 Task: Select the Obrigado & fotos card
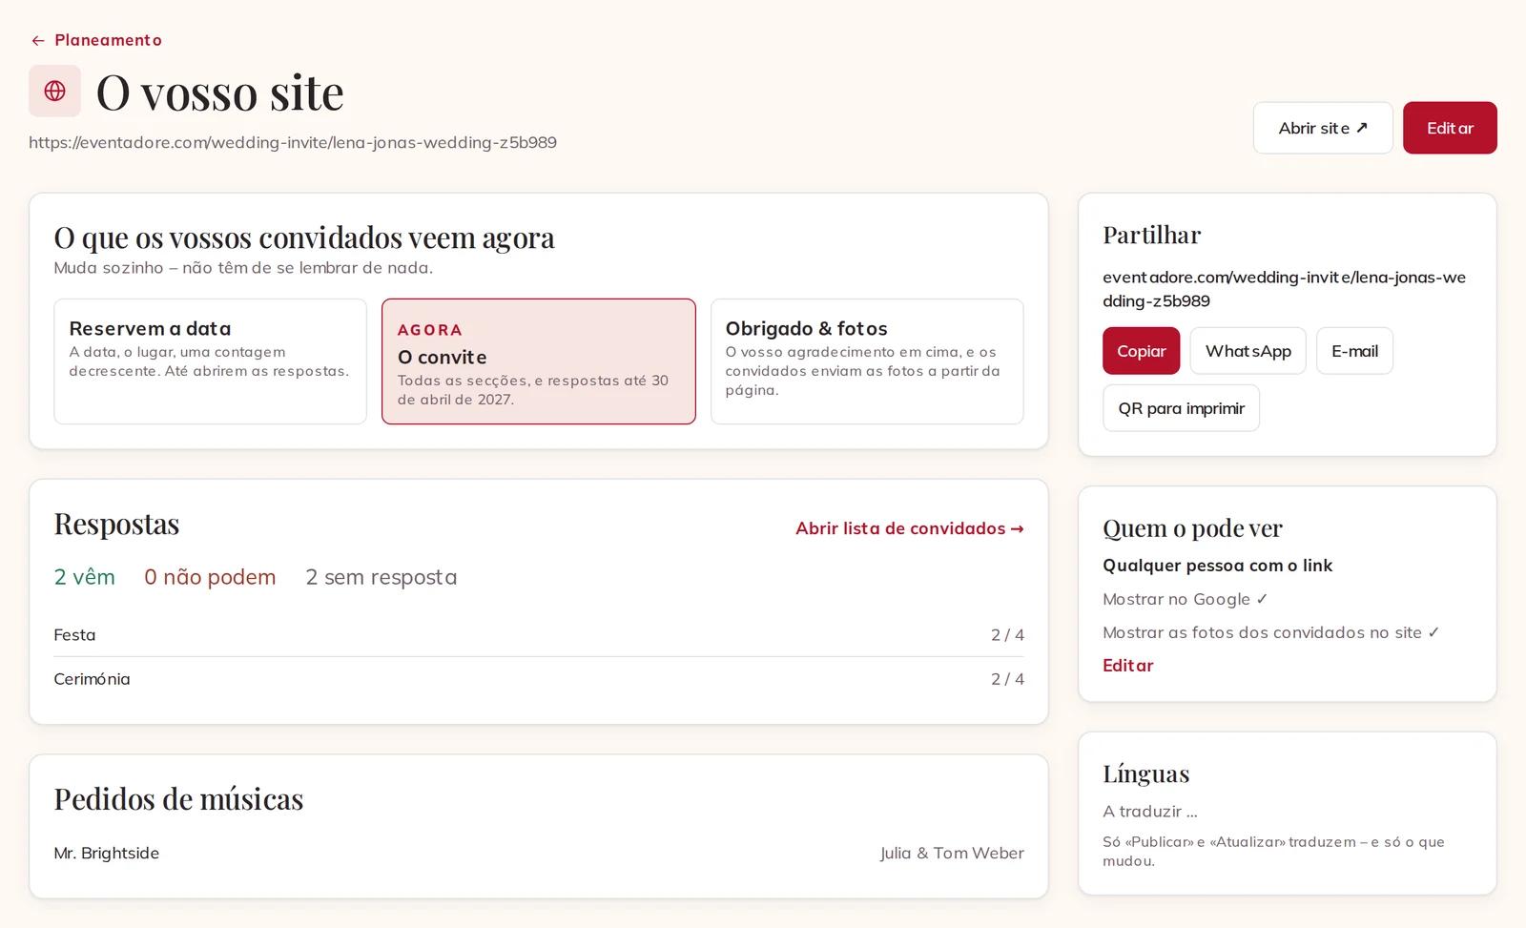click(x=867, y=361)
